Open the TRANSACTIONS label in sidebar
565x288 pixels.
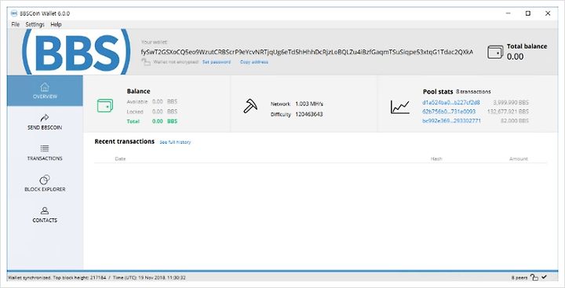pos(45,159)
